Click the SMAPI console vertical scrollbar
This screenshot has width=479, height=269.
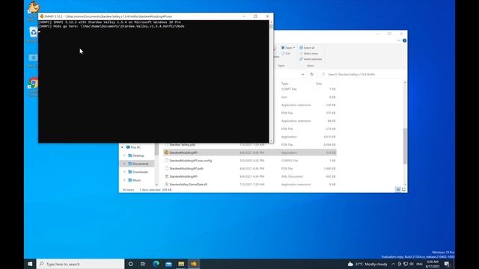[x=271, y=81]
